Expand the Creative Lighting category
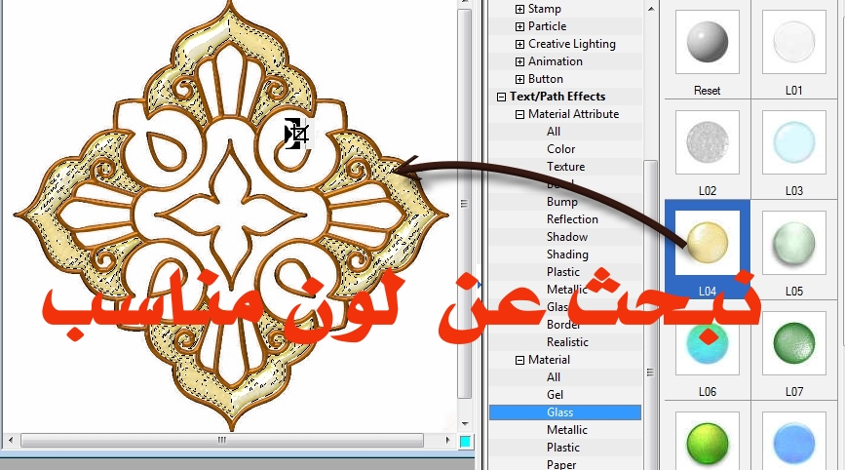 (x=519, y=44)
